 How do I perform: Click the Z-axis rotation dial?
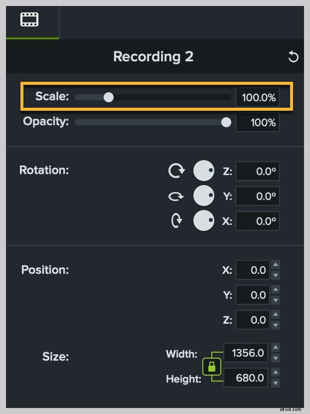pos(204,171)
